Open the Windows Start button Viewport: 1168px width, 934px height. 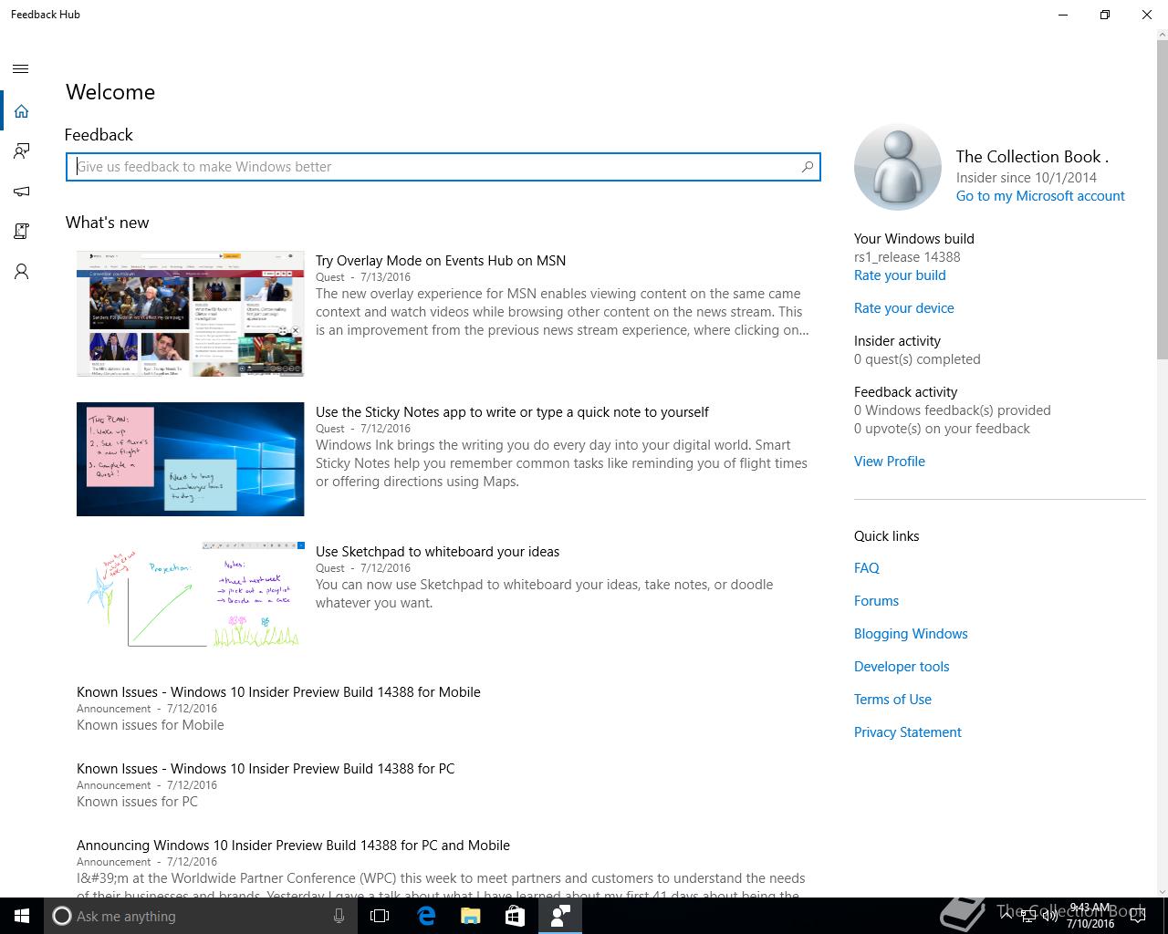coord(22,916)
